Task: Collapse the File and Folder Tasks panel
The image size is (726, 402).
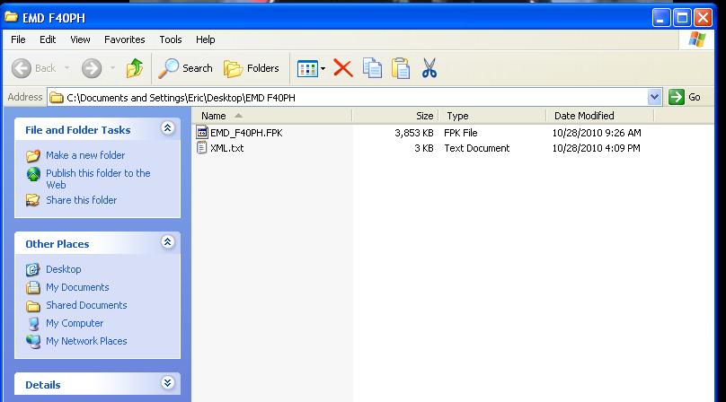Action: (x=168, y=128)
